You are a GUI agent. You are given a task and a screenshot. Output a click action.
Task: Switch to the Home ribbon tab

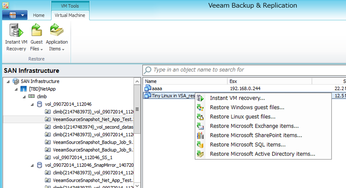click(39, 15)
